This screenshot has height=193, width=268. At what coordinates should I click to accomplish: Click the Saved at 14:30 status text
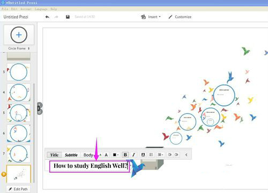(x=85, y=17)
